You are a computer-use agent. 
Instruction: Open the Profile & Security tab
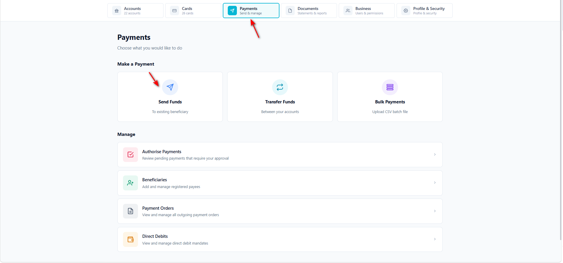pos(424,11)
